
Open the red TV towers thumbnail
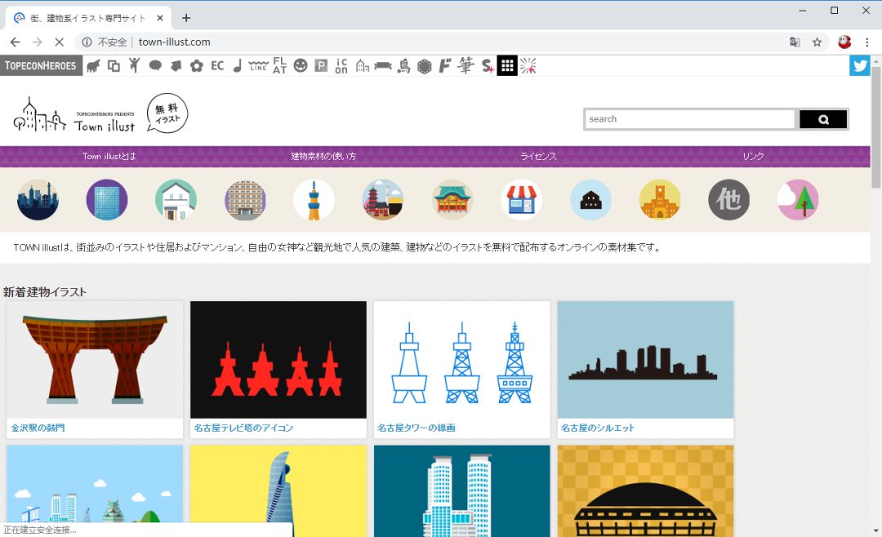pyautogui.click(x=278, y=360)
